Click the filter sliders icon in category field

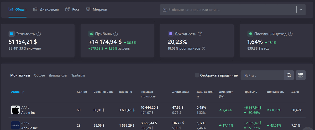point(165,10)
